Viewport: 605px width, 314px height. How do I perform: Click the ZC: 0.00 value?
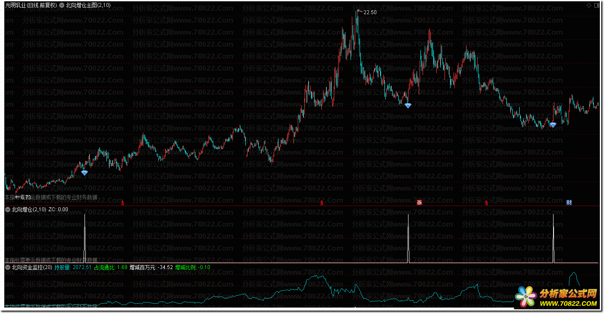pos(58,209)
